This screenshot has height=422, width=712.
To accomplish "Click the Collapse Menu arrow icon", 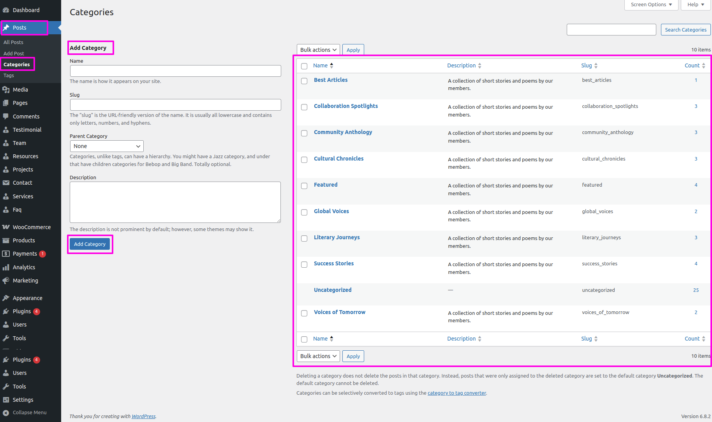I will tap(6, 413).
